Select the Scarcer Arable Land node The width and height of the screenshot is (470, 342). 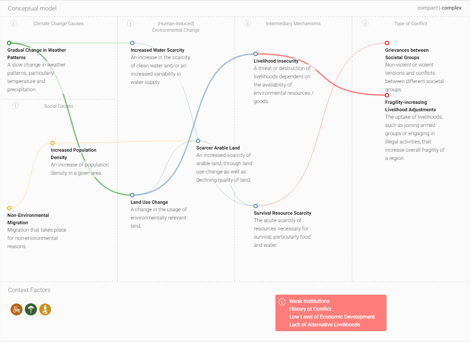click(198, 141)
